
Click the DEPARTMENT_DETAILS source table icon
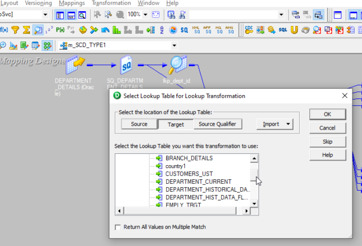75,66
